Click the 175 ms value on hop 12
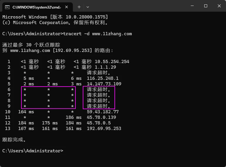 click(x=50, y=123)
